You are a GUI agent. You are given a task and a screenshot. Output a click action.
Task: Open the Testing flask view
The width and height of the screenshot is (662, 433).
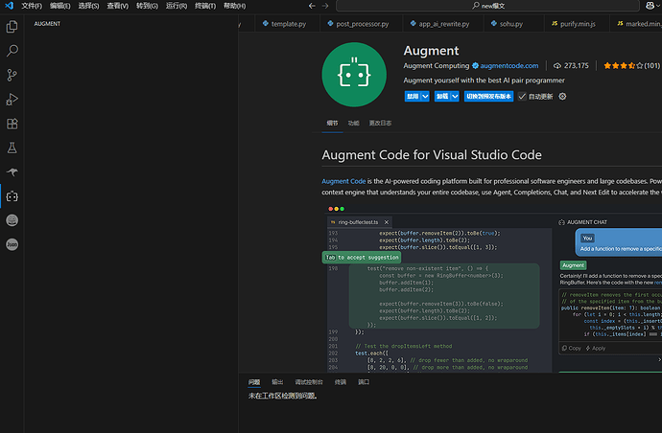tap(12, 148)
